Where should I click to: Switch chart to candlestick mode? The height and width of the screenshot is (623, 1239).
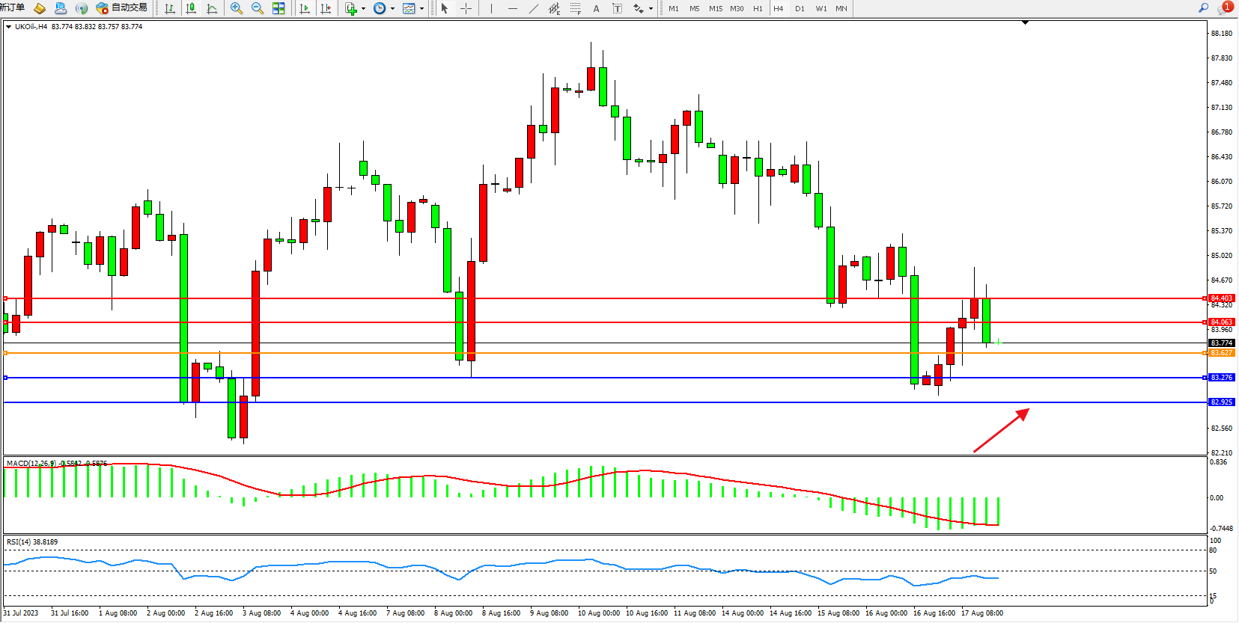(x=191, y=8)
